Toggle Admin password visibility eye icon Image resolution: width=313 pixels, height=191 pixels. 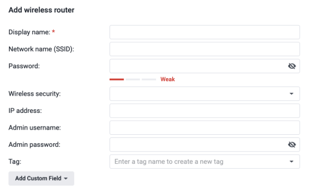pos(292,144)
